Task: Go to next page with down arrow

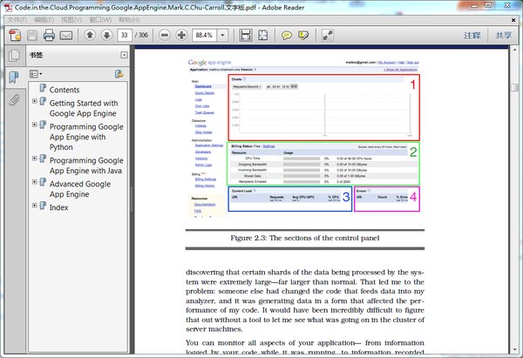Action: (106, 36)
